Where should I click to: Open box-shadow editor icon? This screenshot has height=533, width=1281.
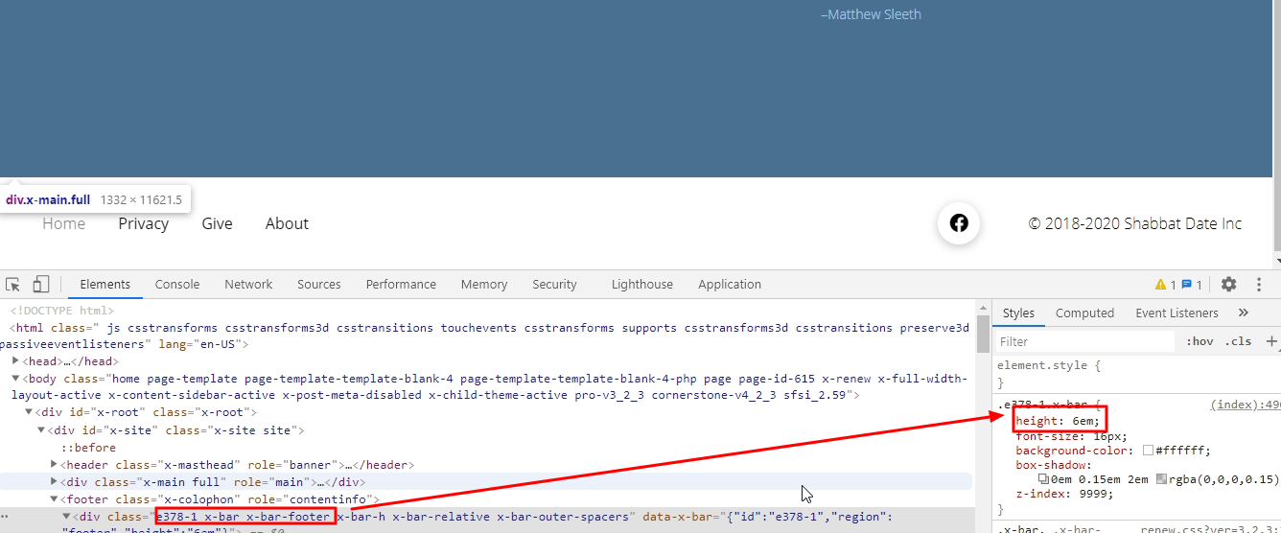(1044, 478)
